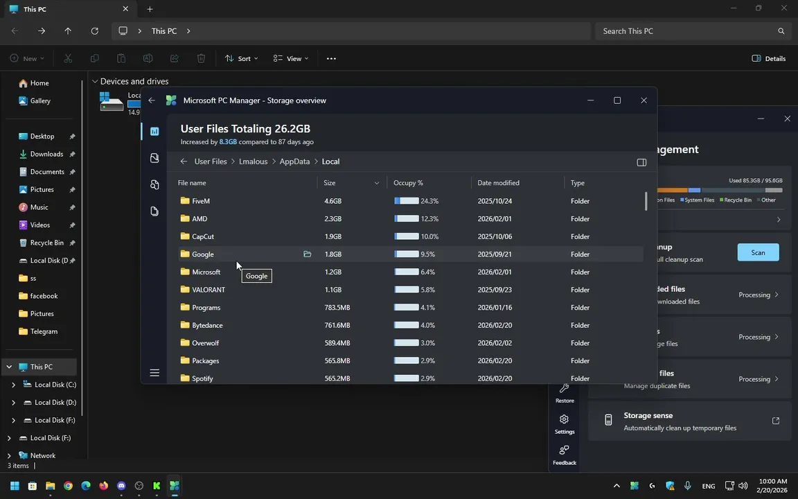Open Discord from the taskbar
798x499 pixels.
click(x=121, y=486)
